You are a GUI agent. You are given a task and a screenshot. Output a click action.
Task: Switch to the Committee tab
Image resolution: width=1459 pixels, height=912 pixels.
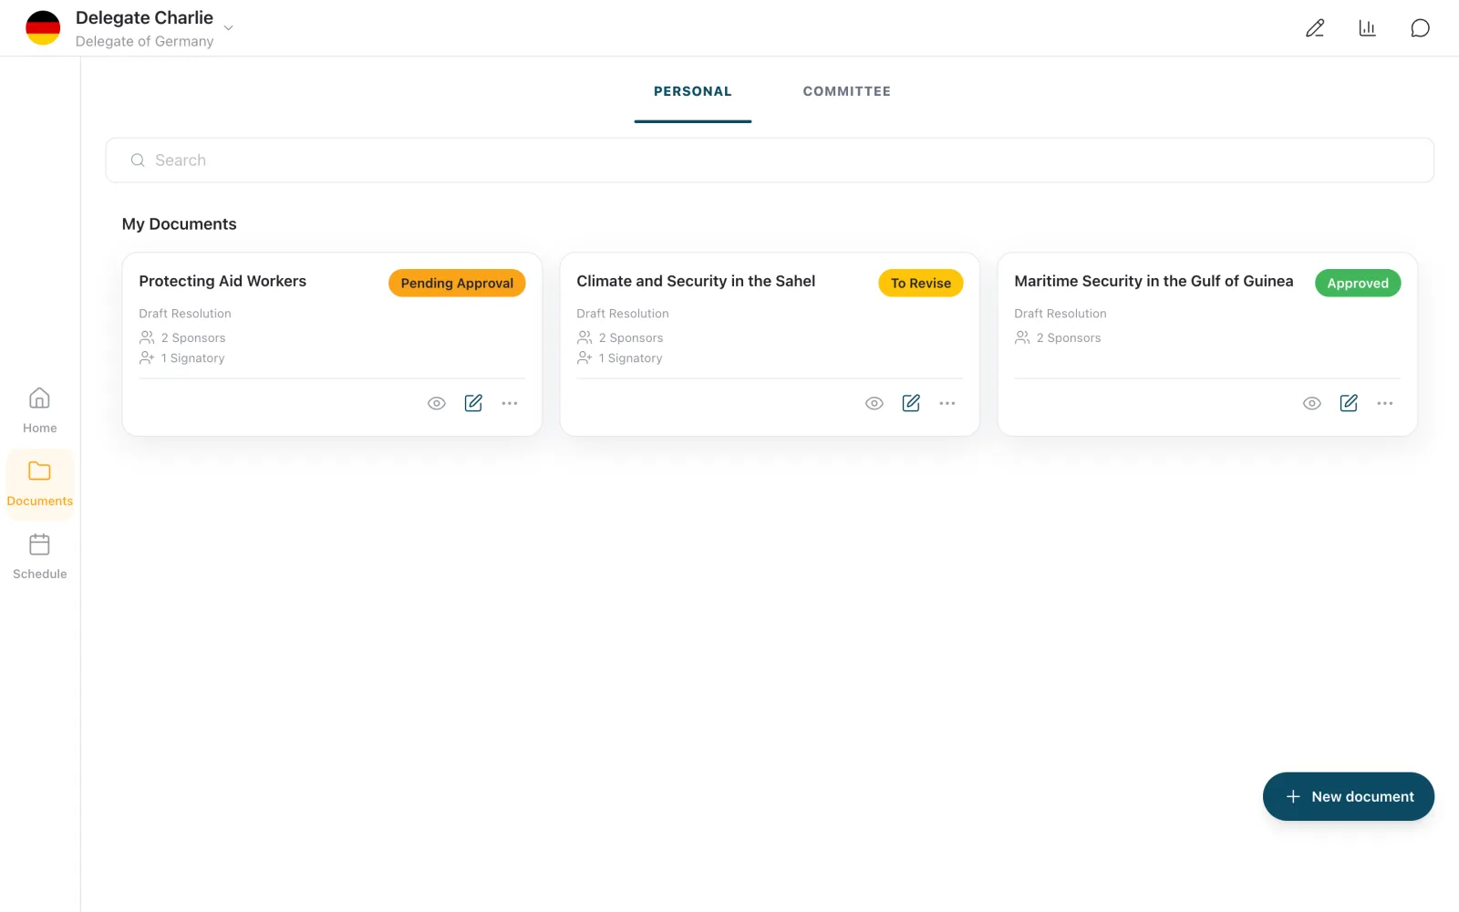coord(847,91)
